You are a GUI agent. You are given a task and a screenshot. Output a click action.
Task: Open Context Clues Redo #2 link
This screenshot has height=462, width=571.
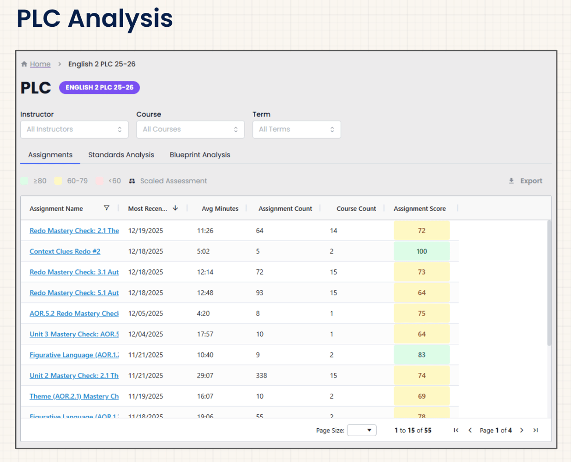click(65, 251)
